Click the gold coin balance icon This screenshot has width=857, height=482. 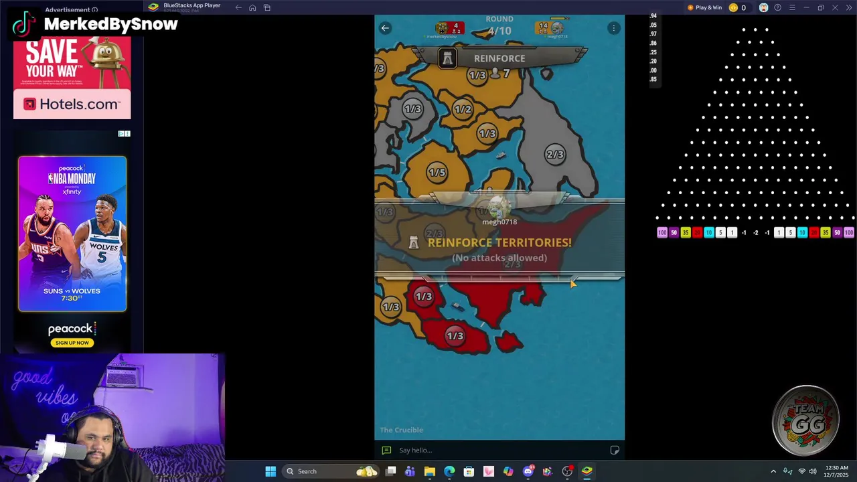pyautogui.click(x=733, y=7)
